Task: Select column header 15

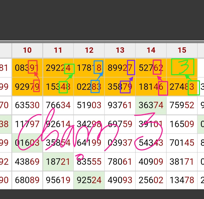Action: coord(182,50)
